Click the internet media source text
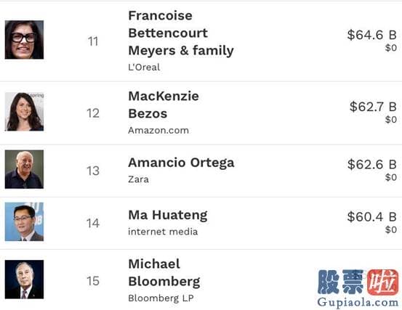402x310 pixels. pyautogui.click(x=163, y=232)
